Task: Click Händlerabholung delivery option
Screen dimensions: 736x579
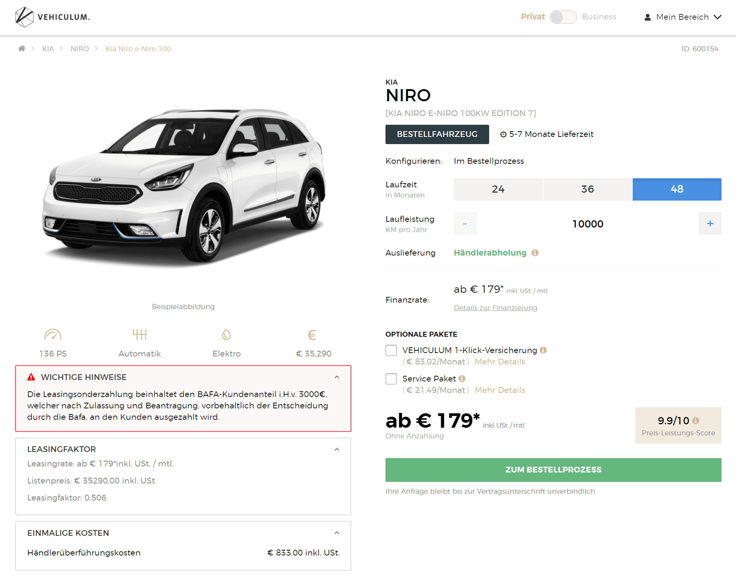Action: click(490, 253)
